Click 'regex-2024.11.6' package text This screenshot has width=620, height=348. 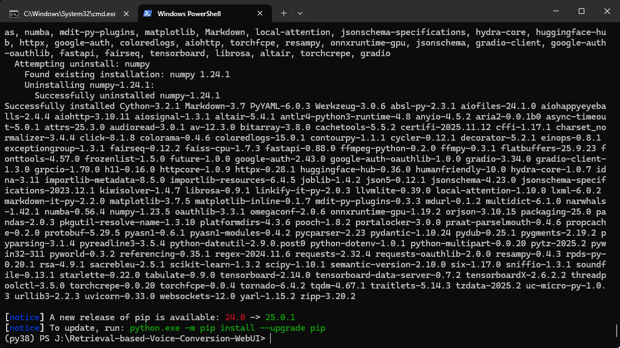[253, 254]
